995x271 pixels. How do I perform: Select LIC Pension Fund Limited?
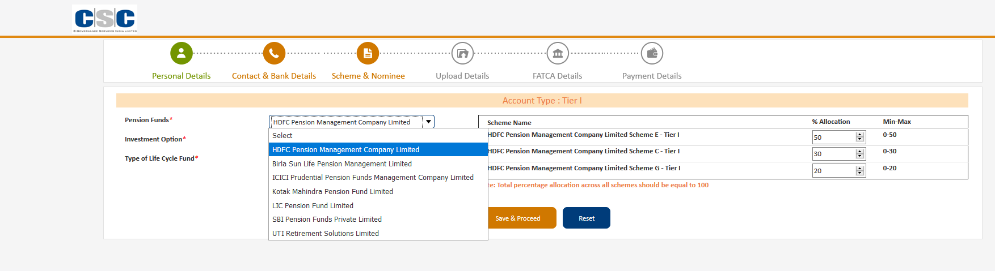pos(378,205)
